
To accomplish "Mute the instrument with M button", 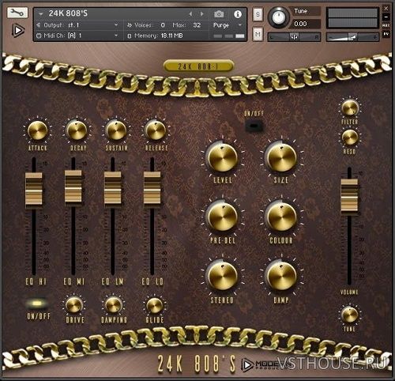I will tap(258, 34).
